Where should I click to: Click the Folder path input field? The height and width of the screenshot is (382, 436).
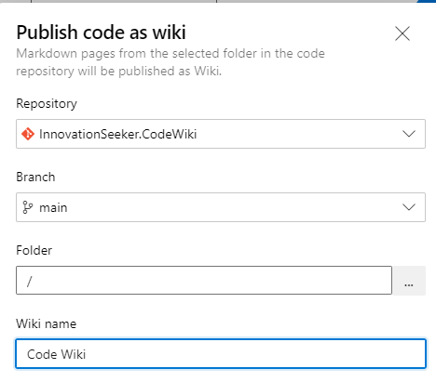pos(204,280)
